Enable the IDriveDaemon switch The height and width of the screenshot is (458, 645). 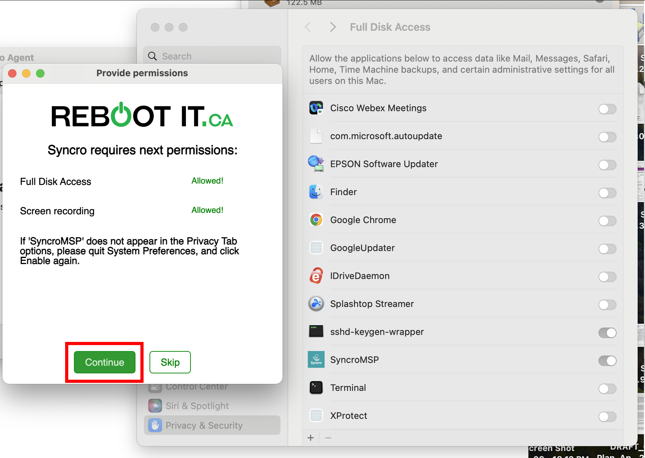pos(607,277)
